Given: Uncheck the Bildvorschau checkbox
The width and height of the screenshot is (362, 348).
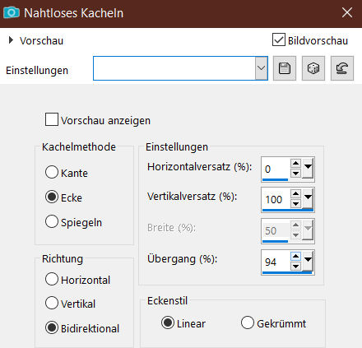Looking at the screenshot, I should (279, 39).
